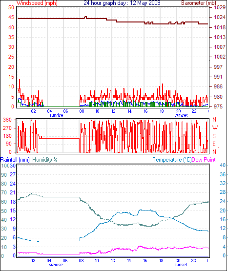Click the "S" compass direction label
This screenshot has height=273, width=228.
tap(214, 136)
